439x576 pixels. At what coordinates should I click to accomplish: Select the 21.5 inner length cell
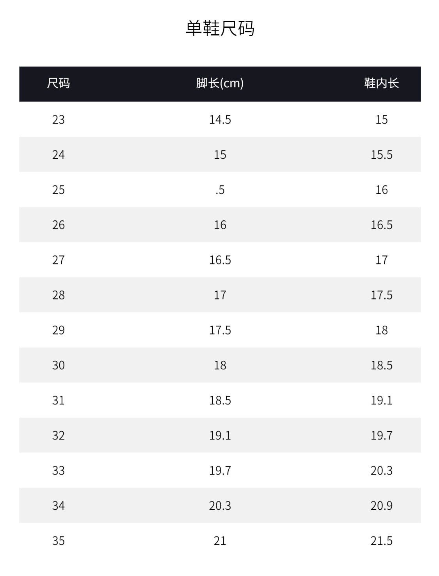click(381, 541)
